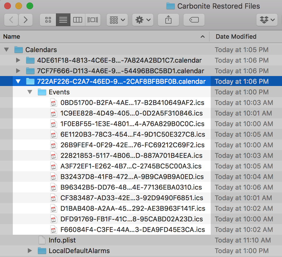Expand the LocalDefaultAlarms folder
The width and height of the screenshot is (282, 257).
tap(30, 251)
